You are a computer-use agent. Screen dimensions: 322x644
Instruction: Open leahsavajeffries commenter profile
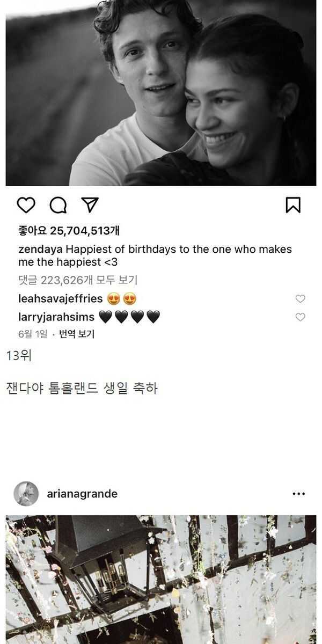[60, 298]
